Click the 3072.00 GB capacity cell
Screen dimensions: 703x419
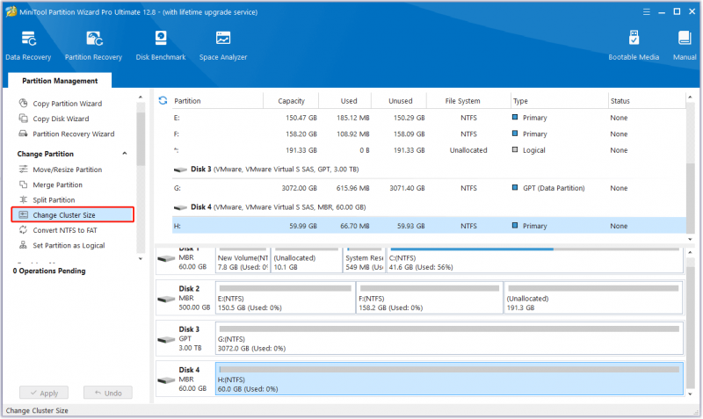299,188
